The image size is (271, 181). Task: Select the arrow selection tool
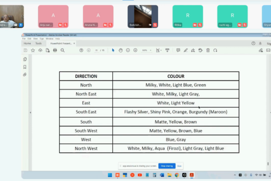[113, 50]
